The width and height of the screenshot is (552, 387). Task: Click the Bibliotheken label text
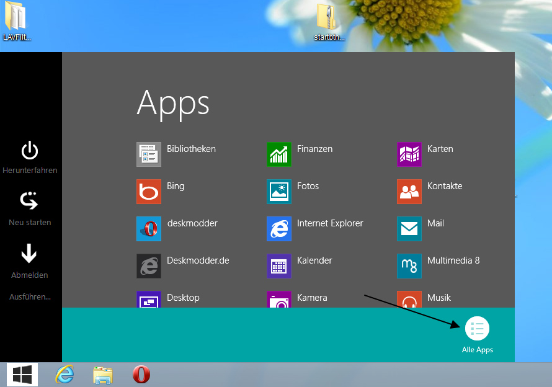tap(191, 149)
